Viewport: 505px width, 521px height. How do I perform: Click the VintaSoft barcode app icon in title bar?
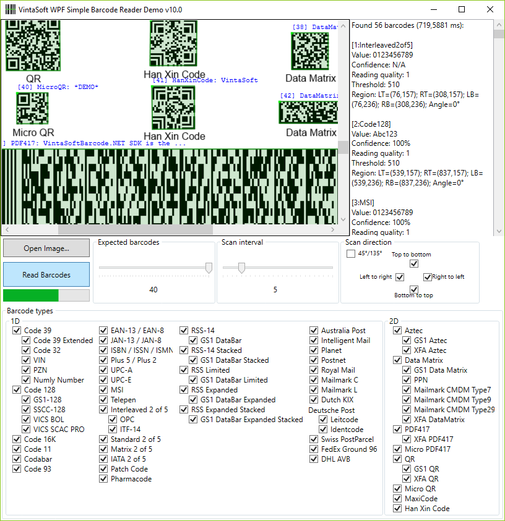(x=11, y=9)
